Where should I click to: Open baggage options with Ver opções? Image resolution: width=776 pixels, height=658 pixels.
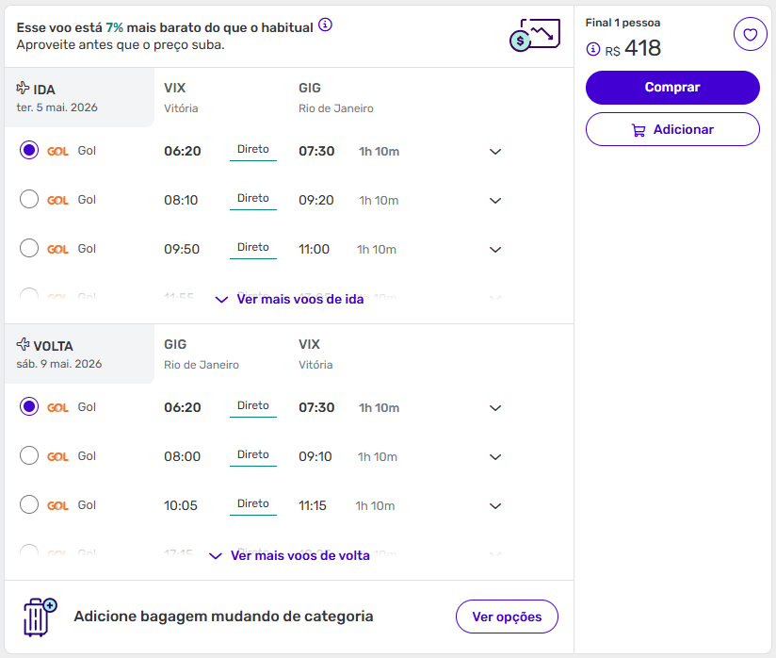(507, 617)
